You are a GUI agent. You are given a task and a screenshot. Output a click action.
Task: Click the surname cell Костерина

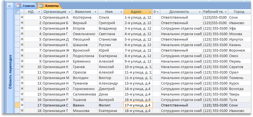point(85,17)
